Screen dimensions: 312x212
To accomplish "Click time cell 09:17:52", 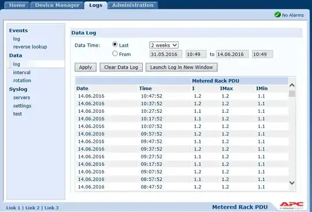I will click(151, 164).
